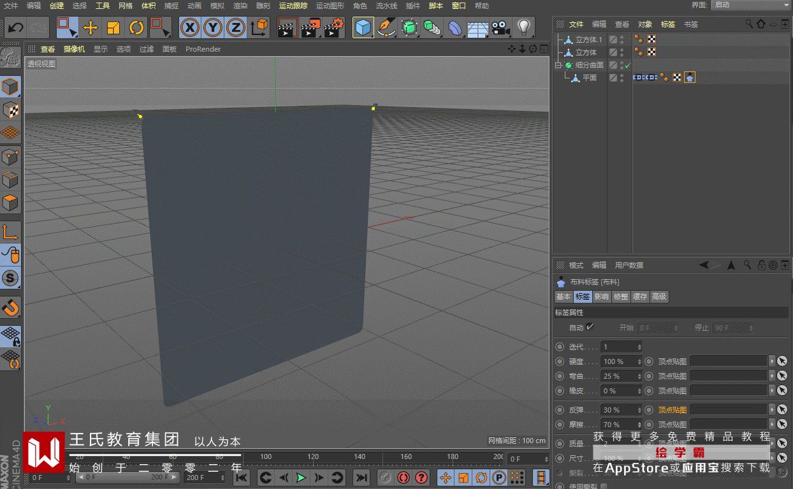Open object manager 标签 menu
Screen dimensions: 793x489
coord(668,24)
